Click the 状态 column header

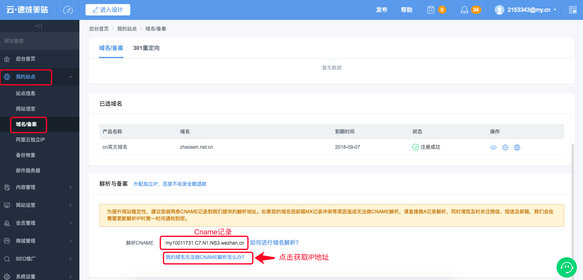coord(417,132)
